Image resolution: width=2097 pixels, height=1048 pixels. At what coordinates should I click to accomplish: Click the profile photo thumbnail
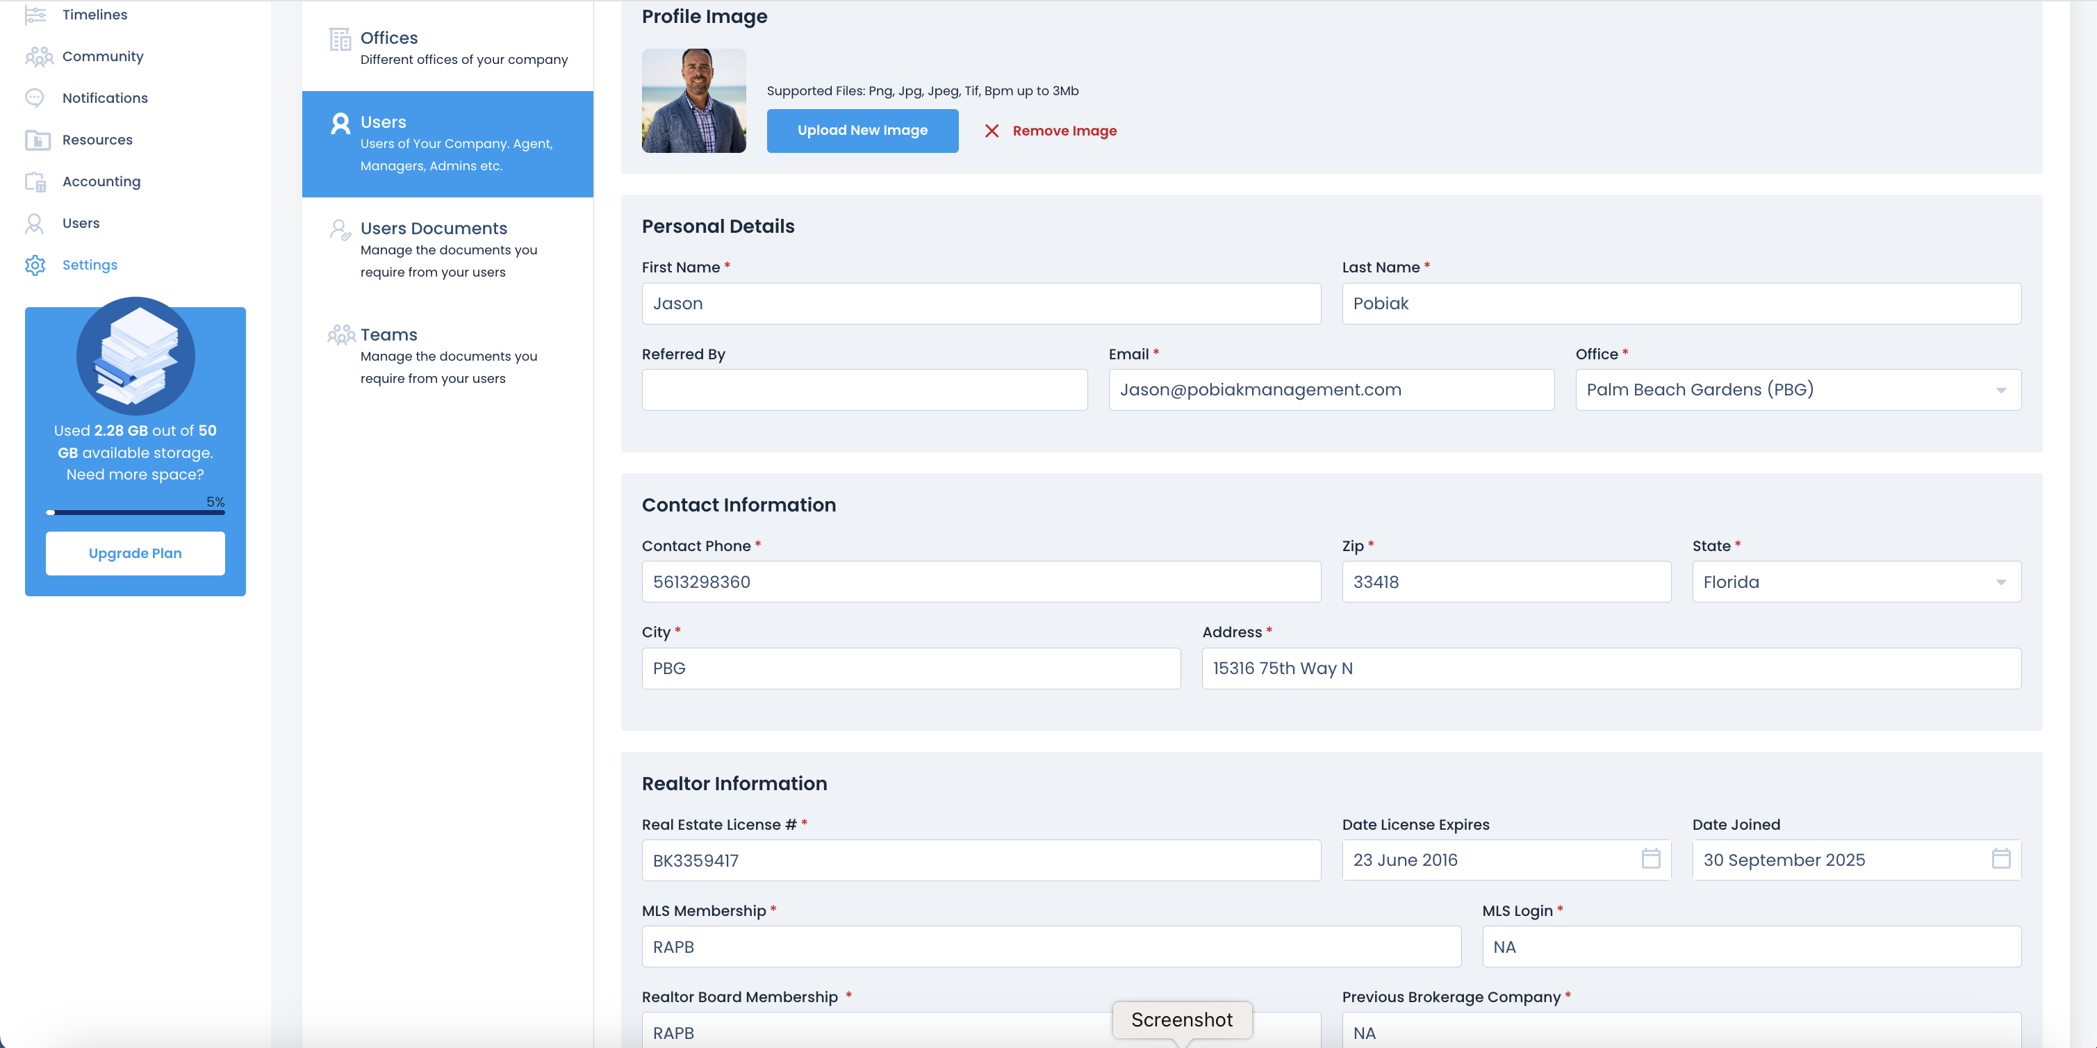click(x=693, y=100)
